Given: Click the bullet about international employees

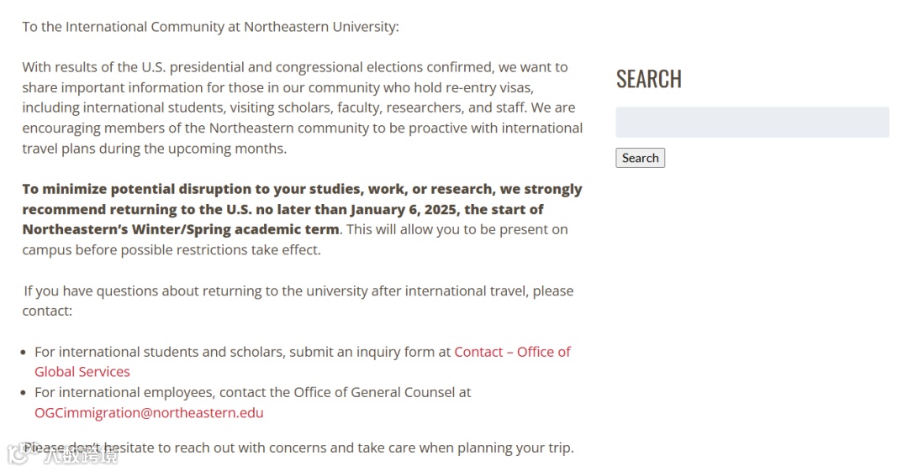Looking at the screenshot, I should 252,392.
